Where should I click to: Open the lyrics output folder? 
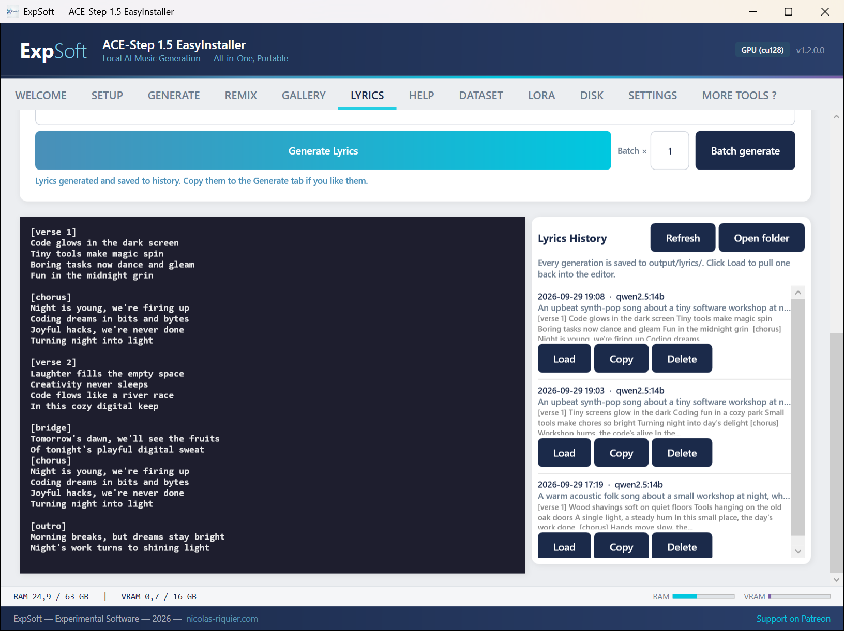point(761,238)
